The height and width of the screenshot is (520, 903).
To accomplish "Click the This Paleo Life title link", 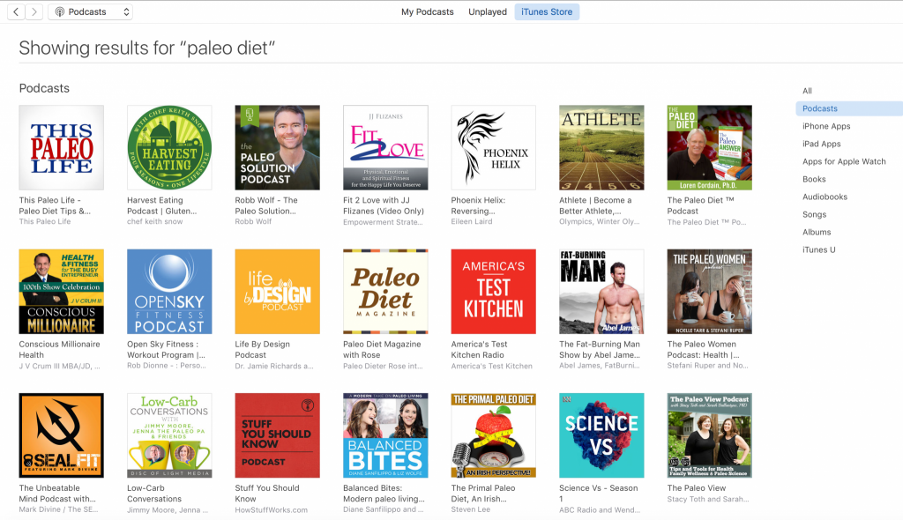I will (x=55, y=205).
